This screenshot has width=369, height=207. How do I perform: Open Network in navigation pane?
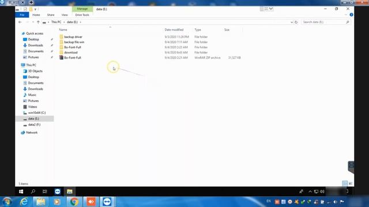click(x=32, y=133)
